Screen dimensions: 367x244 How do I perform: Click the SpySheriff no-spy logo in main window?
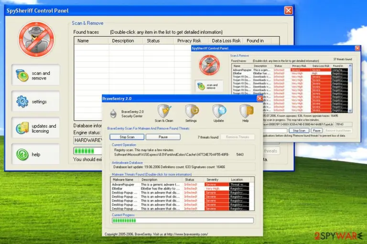point(36,39)
